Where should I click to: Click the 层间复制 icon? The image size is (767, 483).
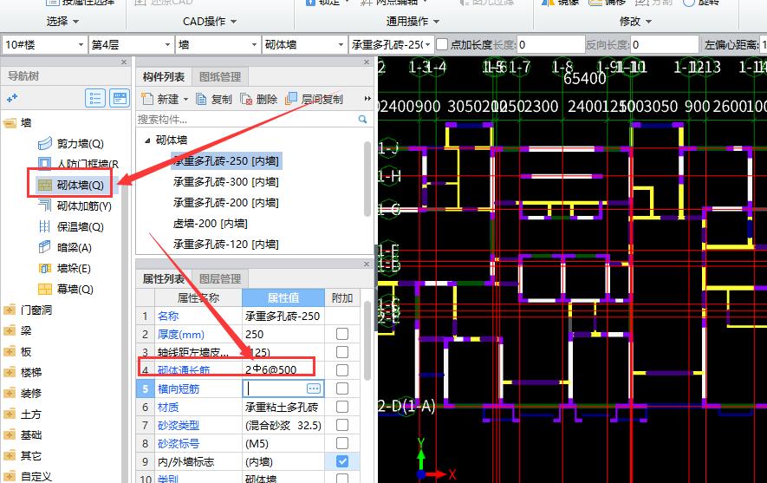tap(291, 98)
